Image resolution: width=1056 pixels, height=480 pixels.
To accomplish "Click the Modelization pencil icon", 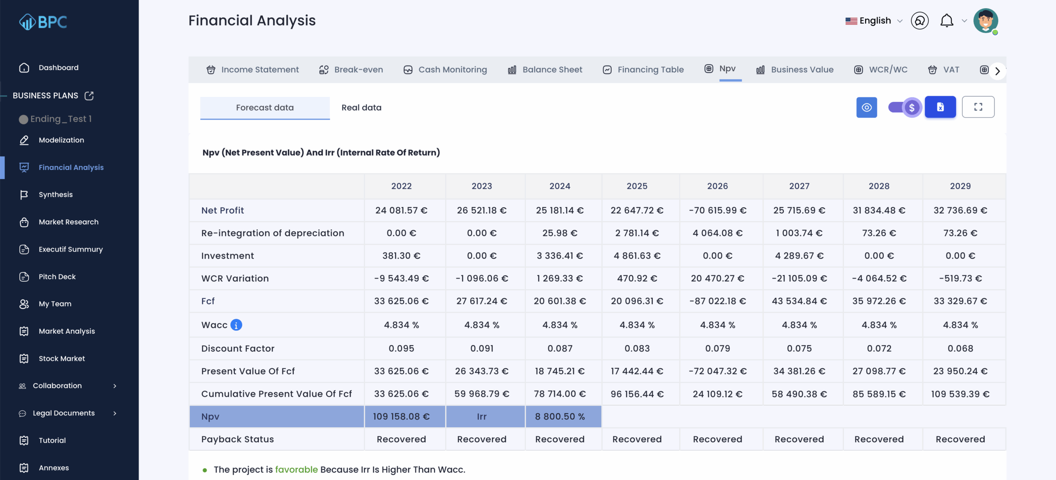I will [24, 140].
